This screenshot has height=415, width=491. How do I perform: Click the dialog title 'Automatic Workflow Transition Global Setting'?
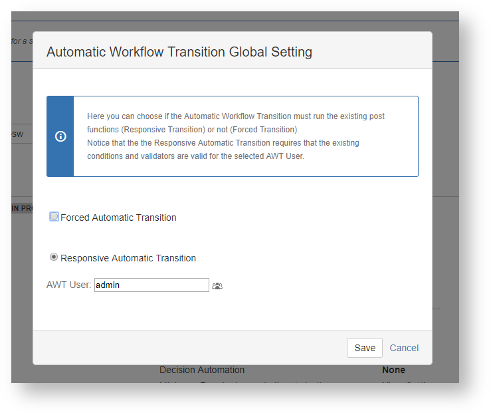[x=179, y=52]
